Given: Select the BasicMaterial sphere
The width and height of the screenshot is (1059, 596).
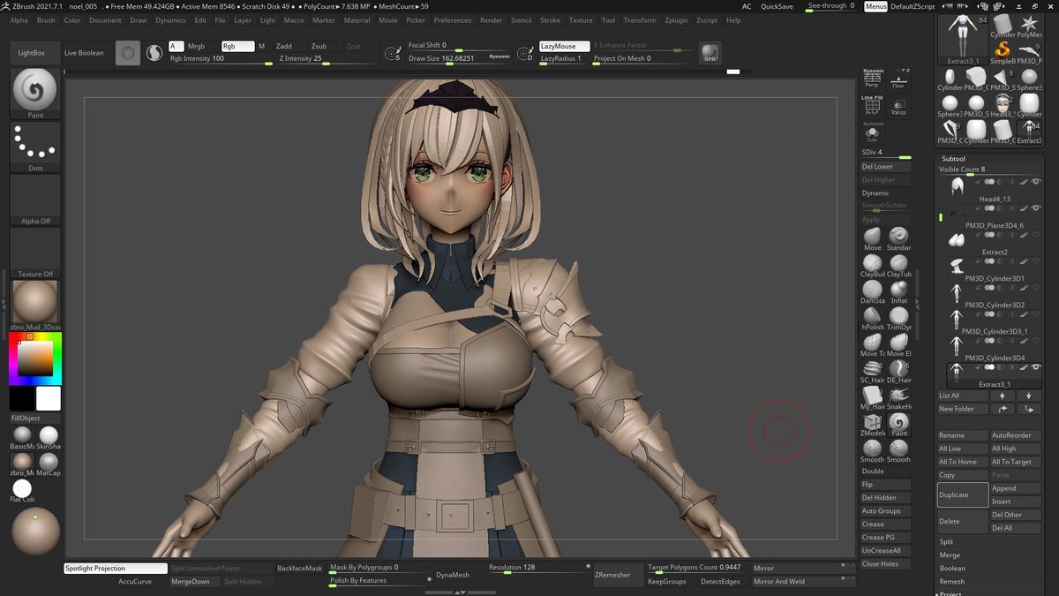Looking at the screenshot, I should 22,437.
